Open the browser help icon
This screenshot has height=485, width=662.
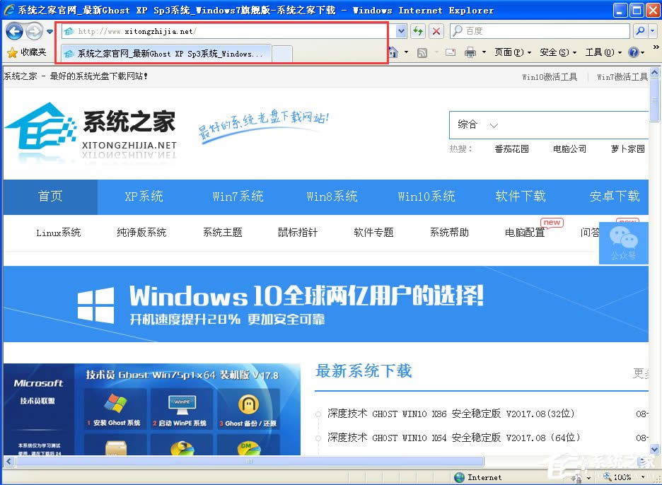coord(634,52)
